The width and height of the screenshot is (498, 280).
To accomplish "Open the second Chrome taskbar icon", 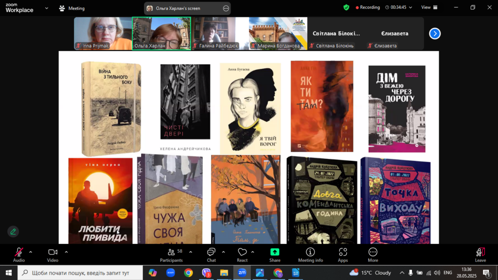I will pyautogui.click(x=278, y=273).
